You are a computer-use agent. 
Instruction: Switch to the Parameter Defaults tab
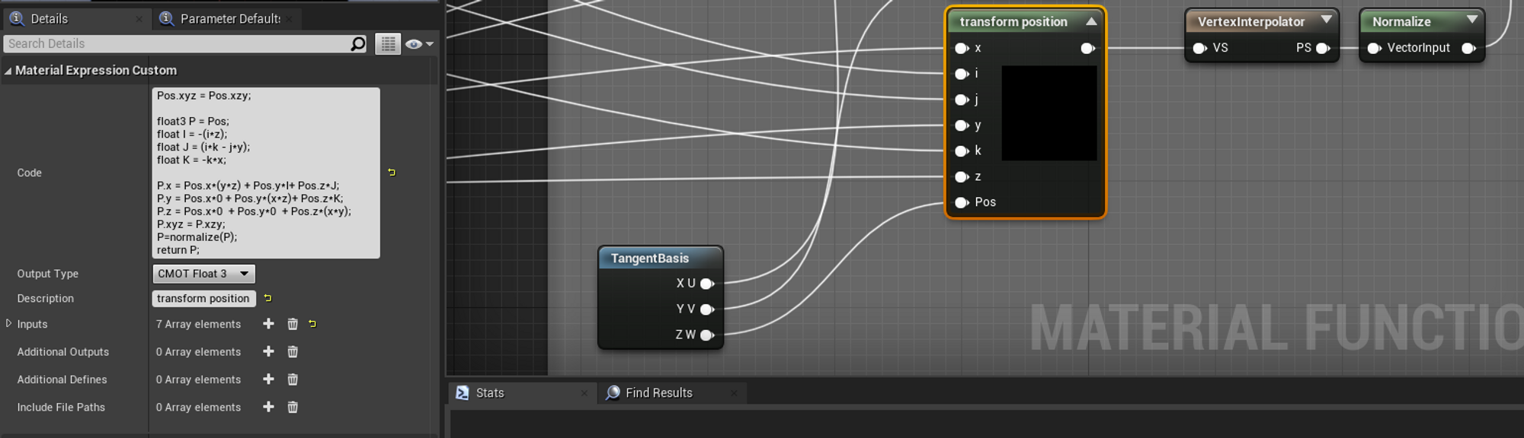(x=229, y=19)
